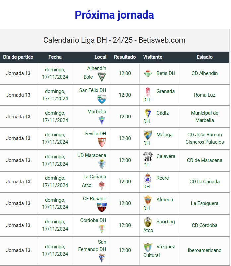The height and width of the screenshot is (266, 231).
Task: Click the Iberoamericano stadium link
Action: (204, 250)
